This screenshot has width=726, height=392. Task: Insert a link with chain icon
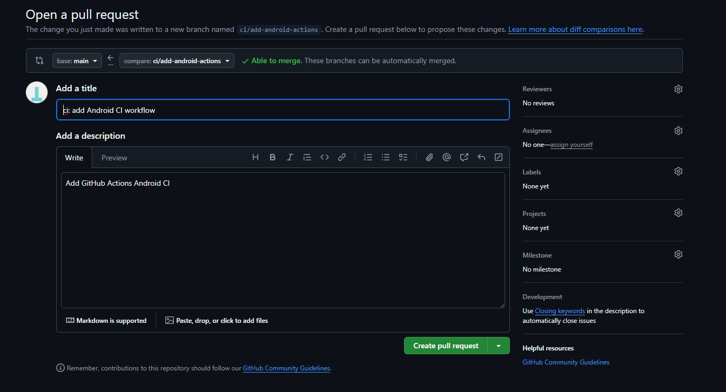(x=342, y=157)
